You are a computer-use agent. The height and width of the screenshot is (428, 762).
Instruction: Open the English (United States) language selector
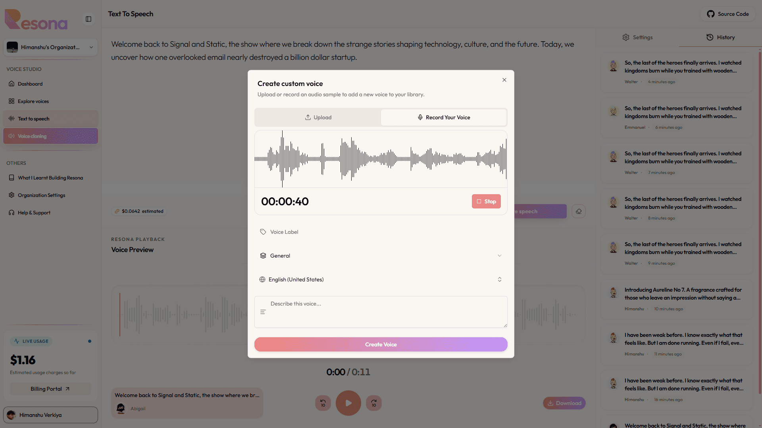(x=381, y=279)
